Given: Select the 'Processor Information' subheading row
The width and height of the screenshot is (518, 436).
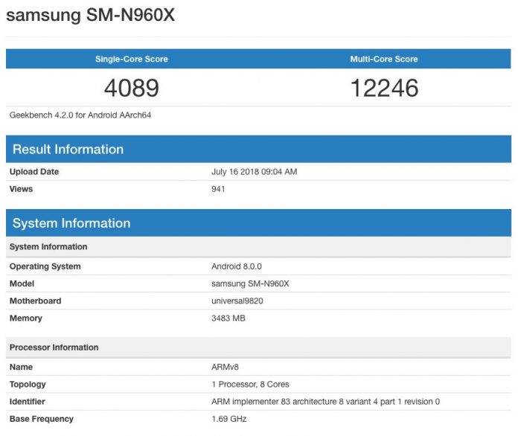Looking at the screenshot, I should [x=258, y=347].
